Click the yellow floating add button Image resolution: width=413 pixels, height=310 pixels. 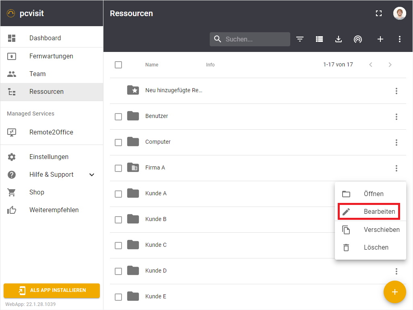click(x=395, y=292)
